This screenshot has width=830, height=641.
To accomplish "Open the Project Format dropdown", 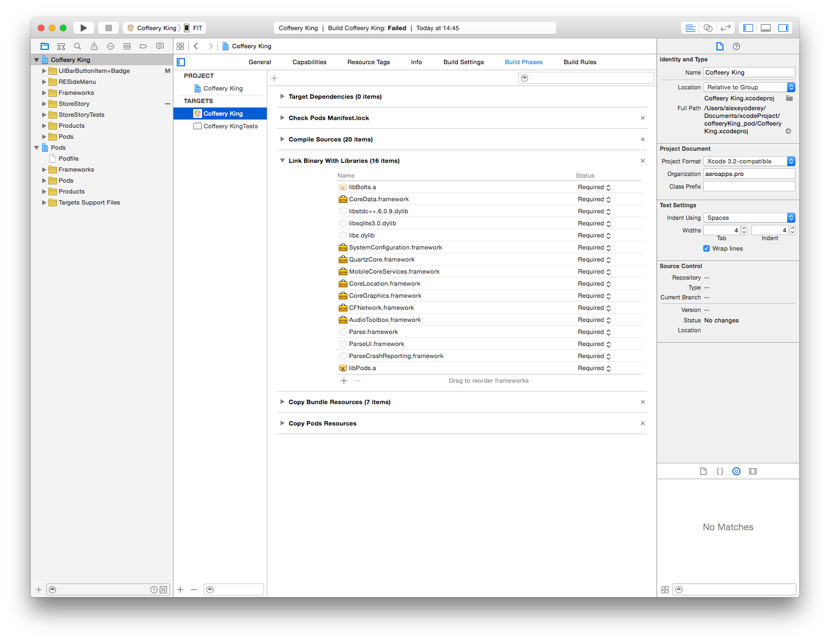I will coord(749,162).
